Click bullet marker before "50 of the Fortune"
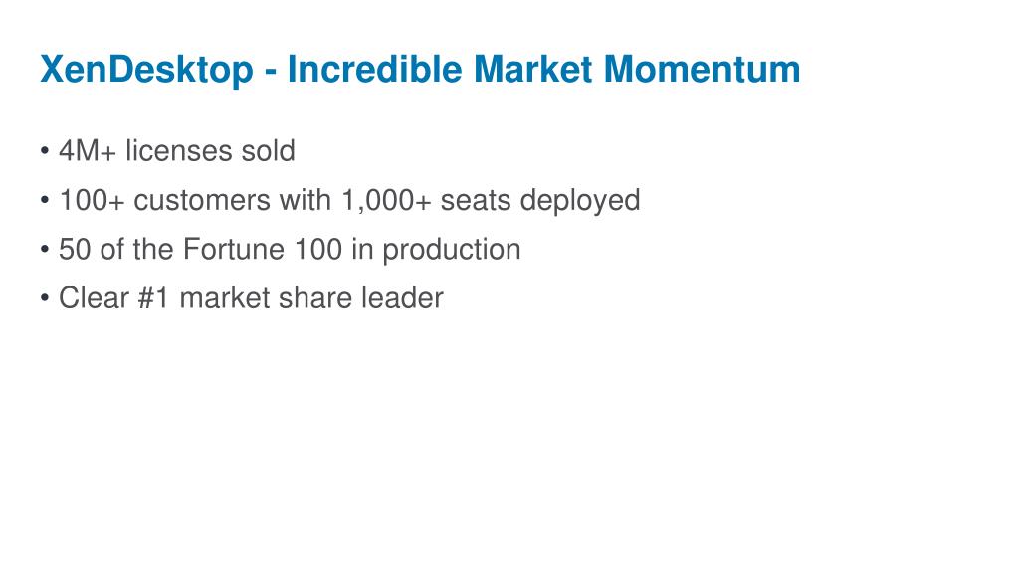 (x=44, y=249)
